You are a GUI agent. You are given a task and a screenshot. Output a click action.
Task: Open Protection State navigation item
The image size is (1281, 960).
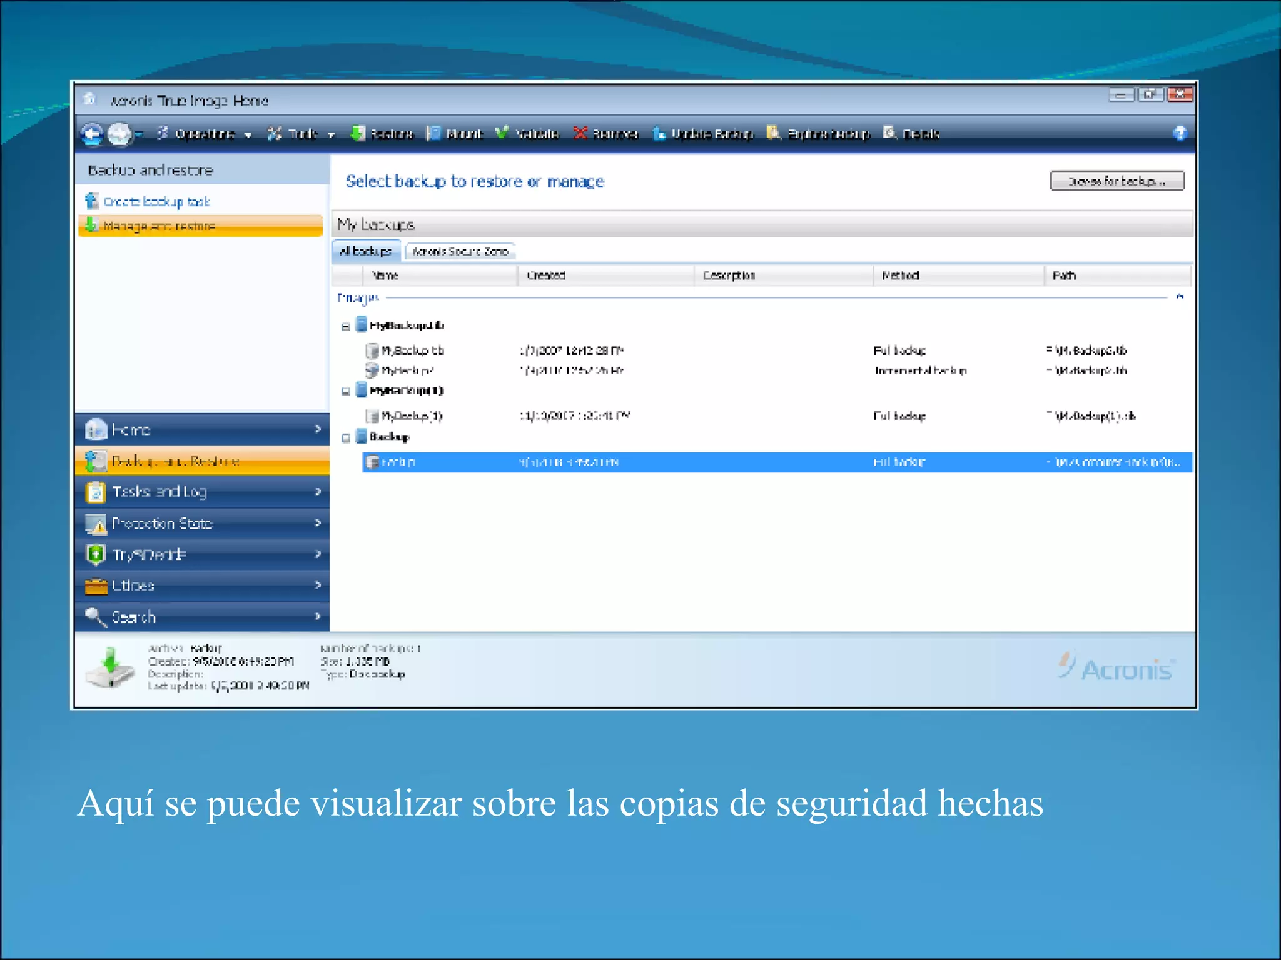click(x=202, y=523)
